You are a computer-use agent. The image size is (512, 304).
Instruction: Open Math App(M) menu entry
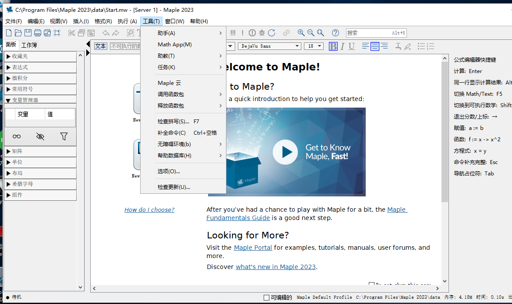point(183,44)
